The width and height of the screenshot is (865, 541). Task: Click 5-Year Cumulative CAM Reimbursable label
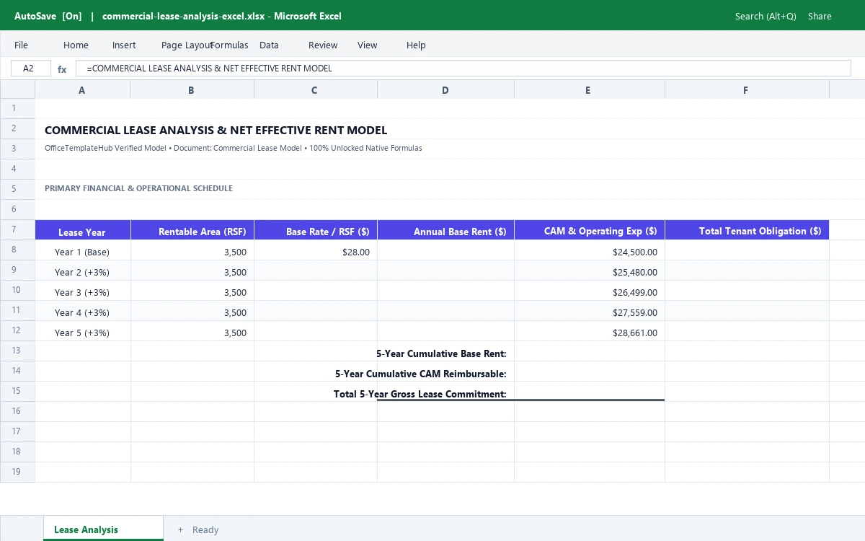pyautogui.click(x=421, y=374)
